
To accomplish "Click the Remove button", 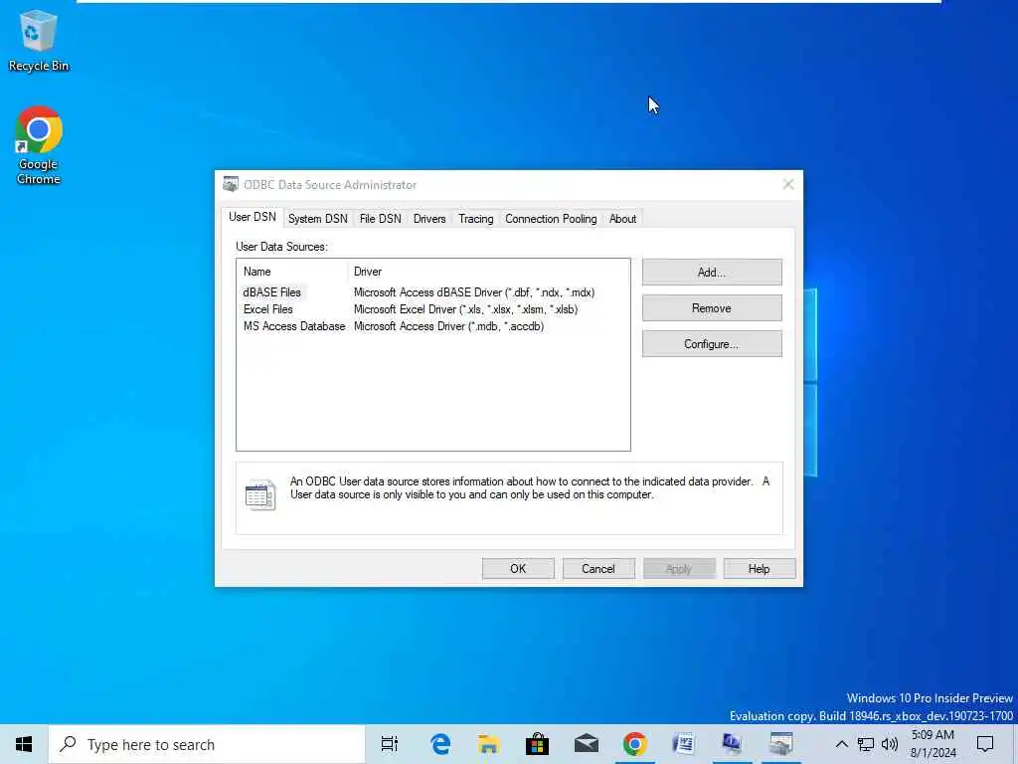I will [712, 308].
